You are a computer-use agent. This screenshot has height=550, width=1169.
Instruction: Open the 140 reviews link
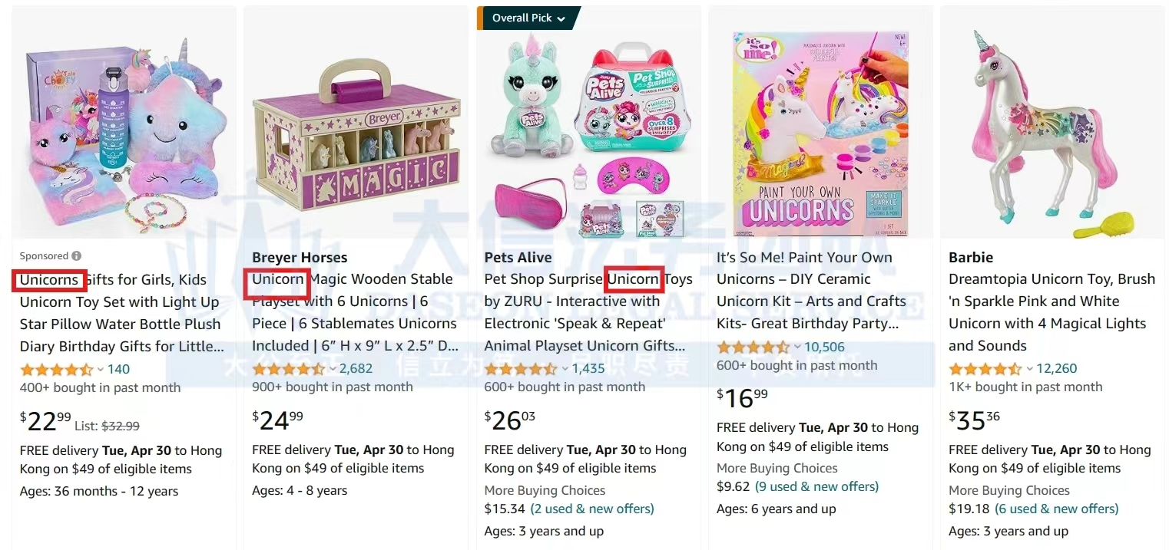click(119, 369)
